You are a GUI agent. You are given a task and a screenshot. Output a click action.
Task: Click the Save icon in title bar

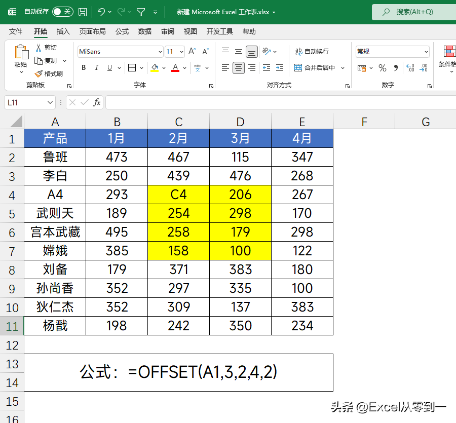[x=83, y=12]
